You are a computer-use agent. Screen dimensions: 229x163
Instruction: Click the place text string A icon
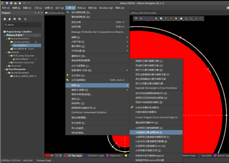pos(196,18)
